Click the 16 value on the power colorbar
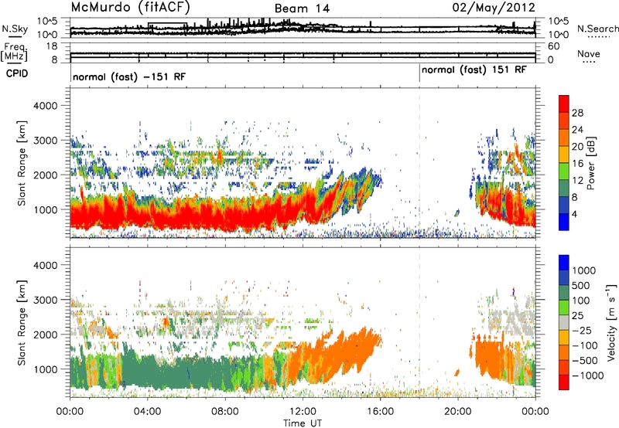619x428 pixels. pos(577,164)
